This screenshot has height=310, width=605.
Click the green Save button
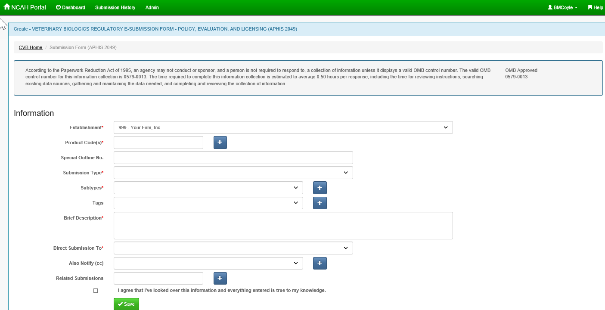(x=126, y=304)
